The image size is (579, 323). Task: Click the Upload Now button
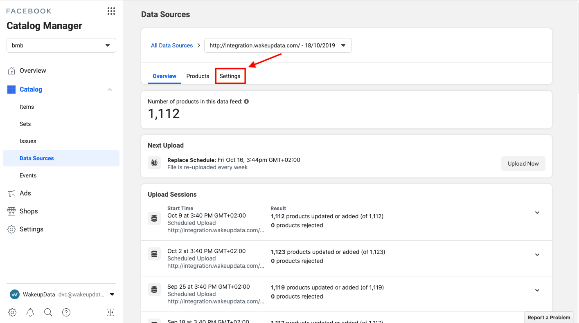[523, 164]
